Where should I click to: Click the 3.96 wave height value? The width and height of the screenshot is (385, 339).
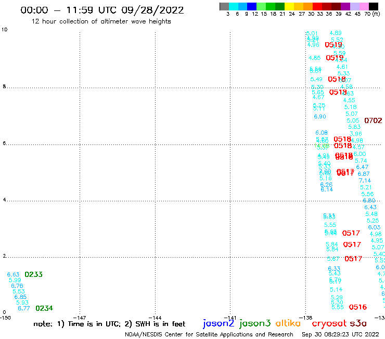[356, 134]
